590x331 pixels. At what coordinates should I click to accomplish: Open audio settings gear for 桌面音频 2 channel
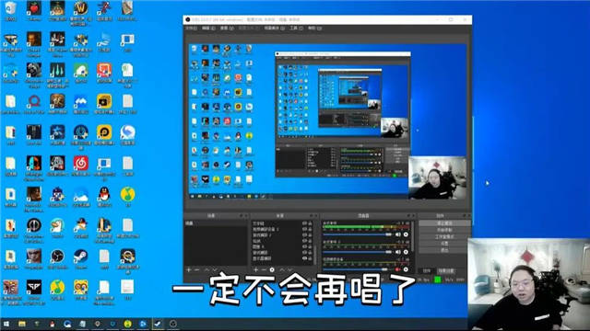pyautogui.click(x=406, y=252)
